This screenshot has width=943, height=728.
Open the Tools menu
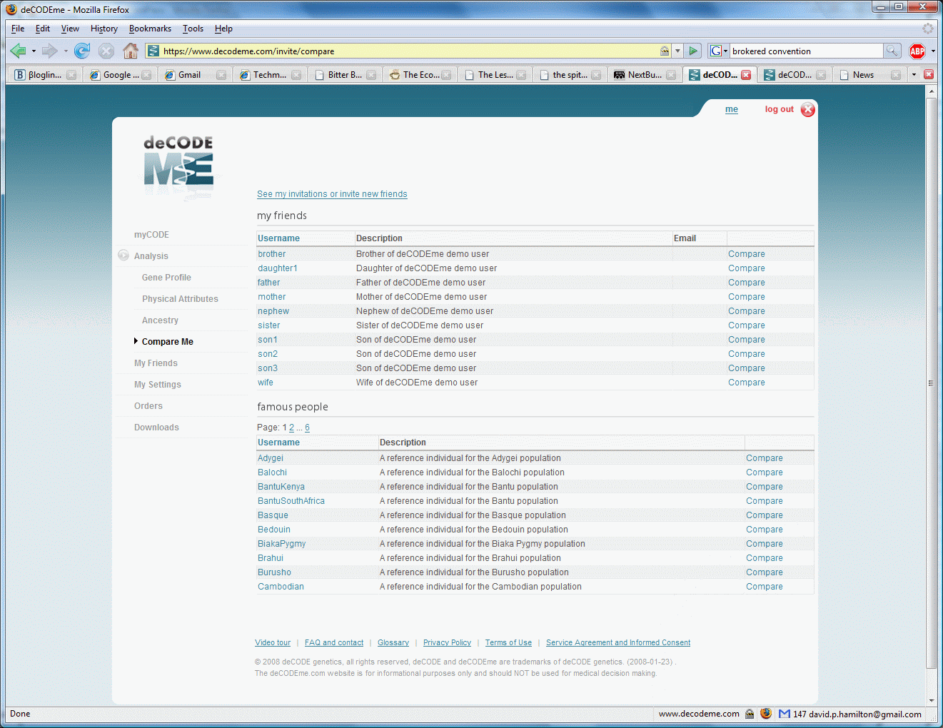click(x=193, y=29)
